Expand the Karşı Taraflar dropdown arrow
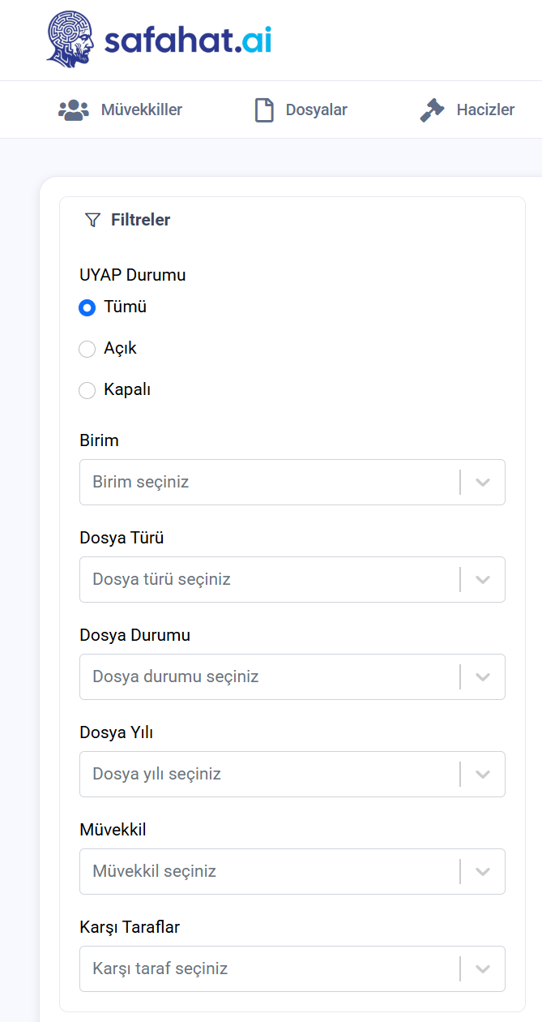This screenshot has height=1022, width=542. tap(483, 968)
